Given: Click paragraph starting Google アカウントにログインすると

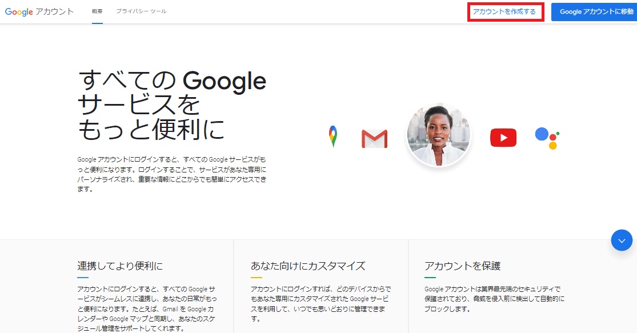Looking at the screenshot, I should [172, 174].
